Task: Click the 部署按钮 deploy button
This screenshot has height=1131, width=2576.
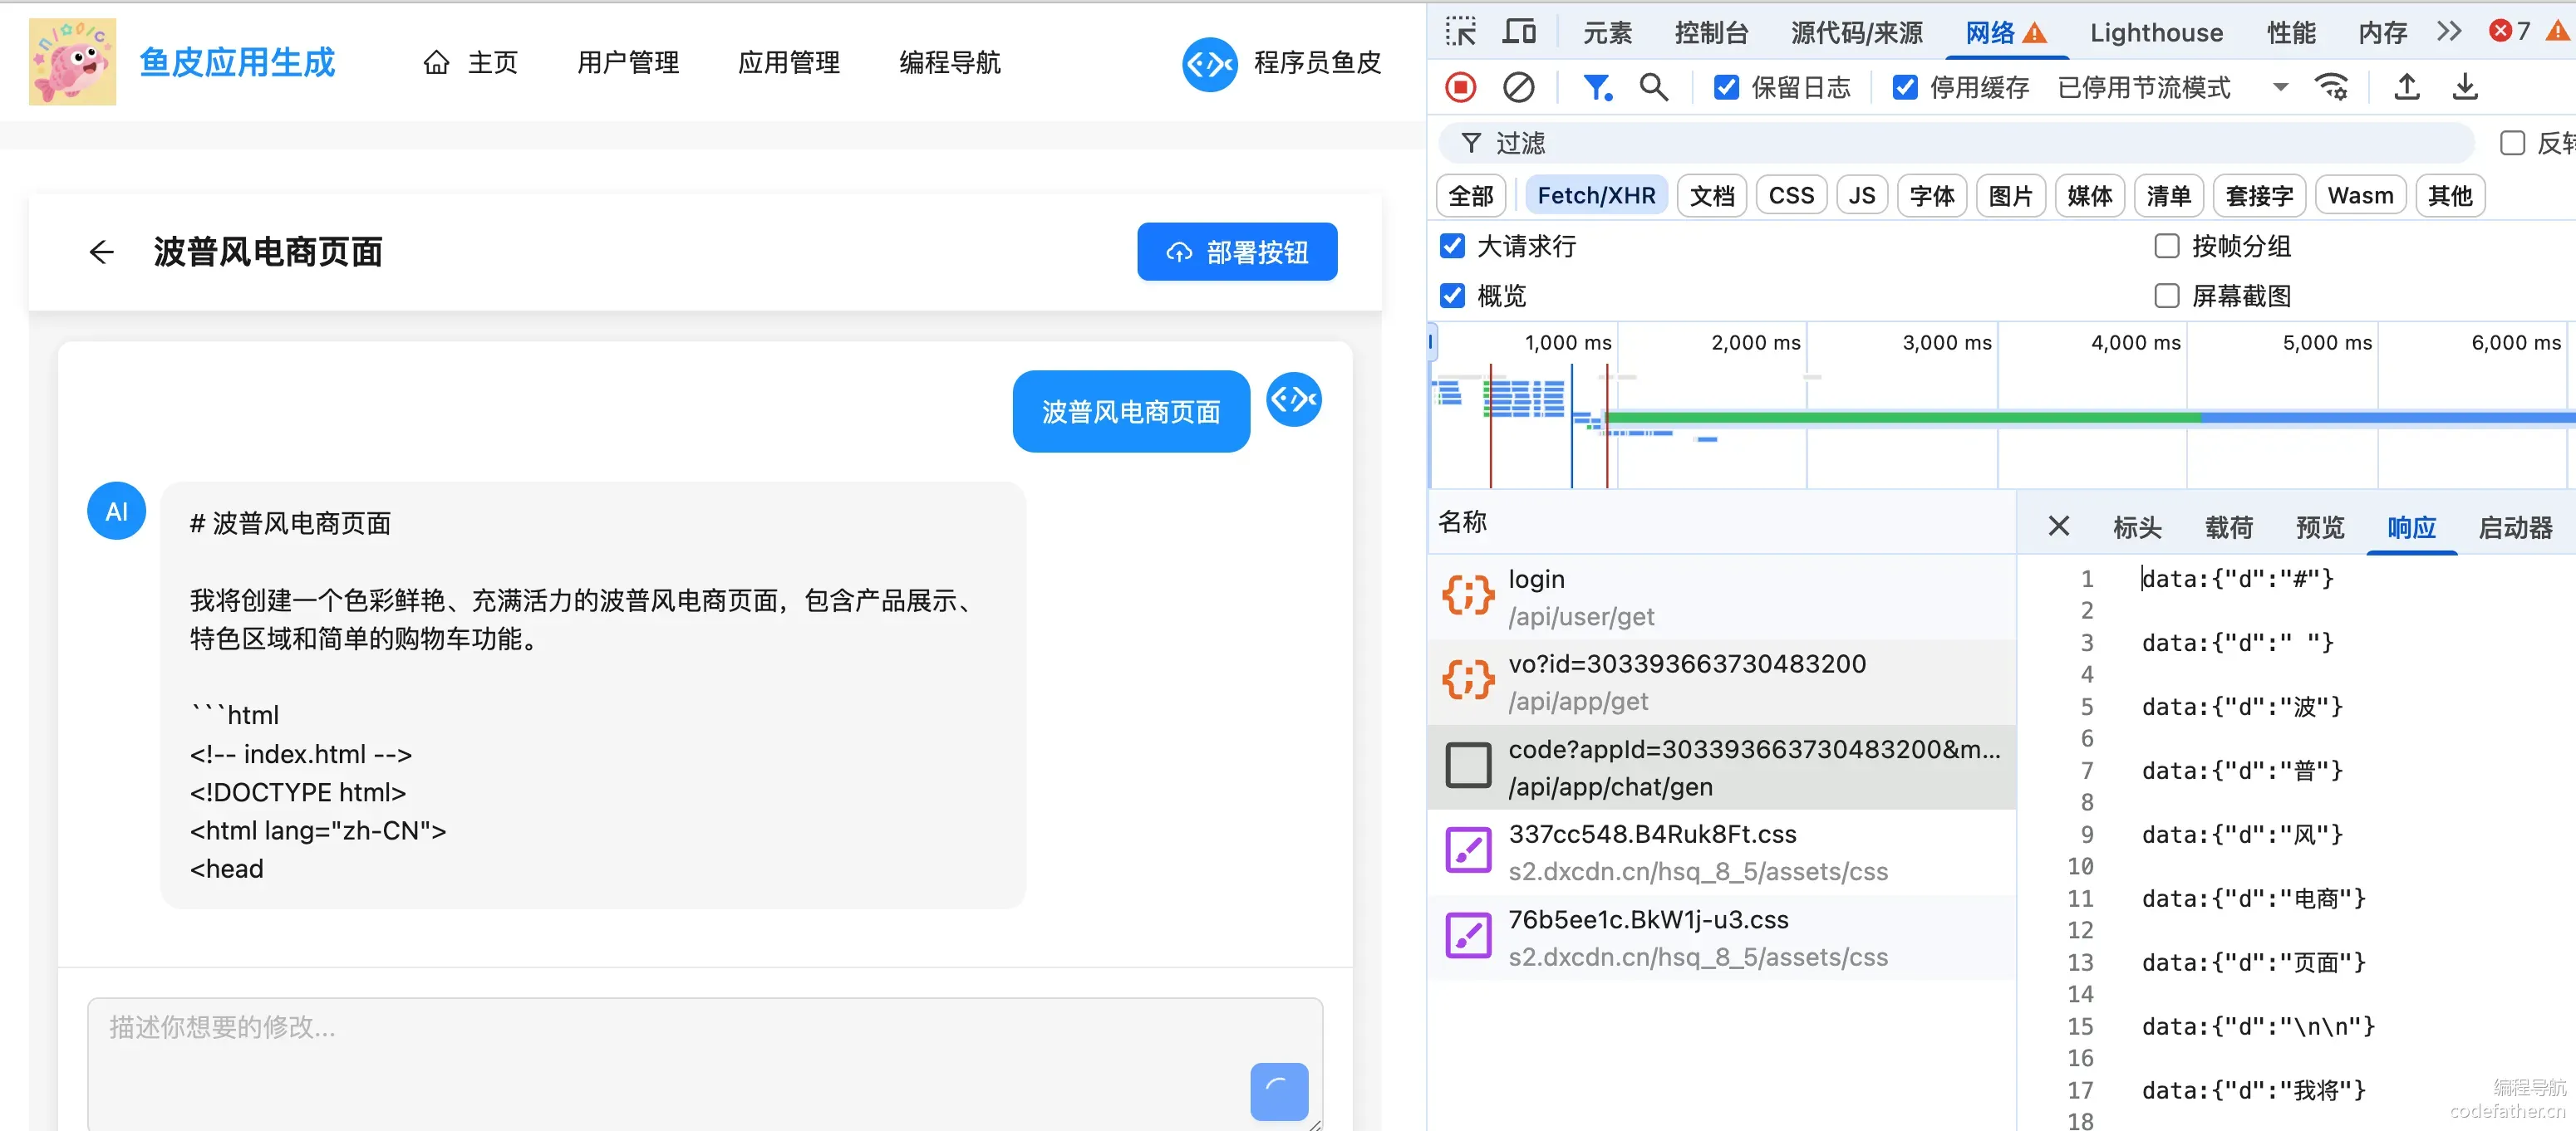Action: point(1237,252)
